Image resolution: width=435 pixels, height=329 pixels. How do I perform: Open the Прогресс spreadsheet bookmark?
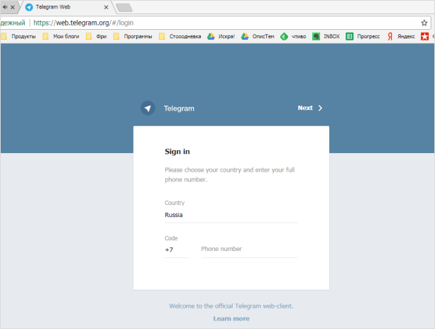coord(362,36)
